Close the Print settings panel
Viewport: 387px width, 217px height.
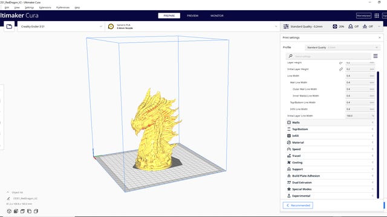380,37
